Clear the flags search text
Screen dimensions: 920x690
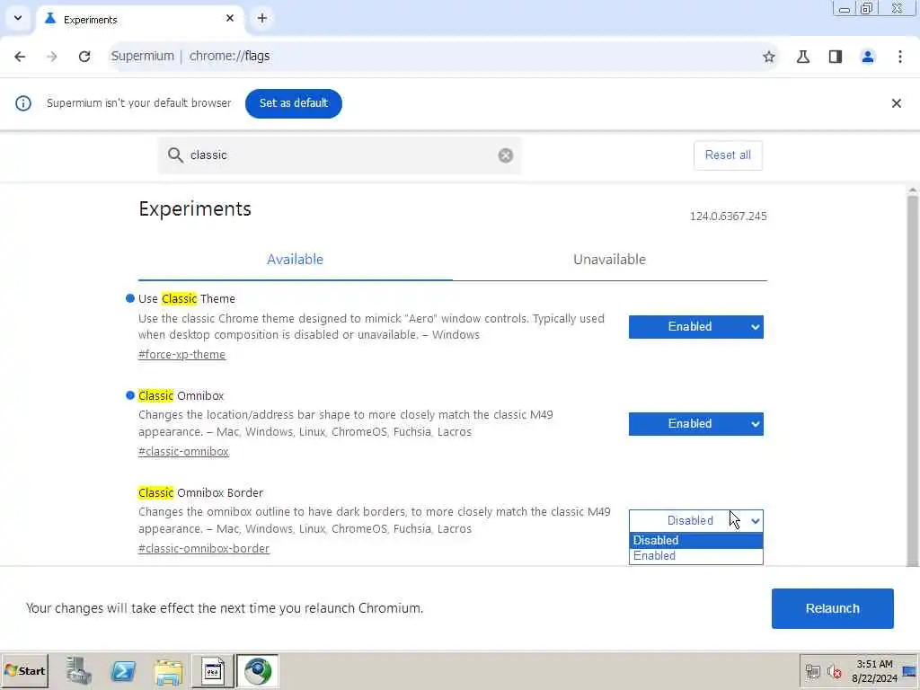pos(506,155)
